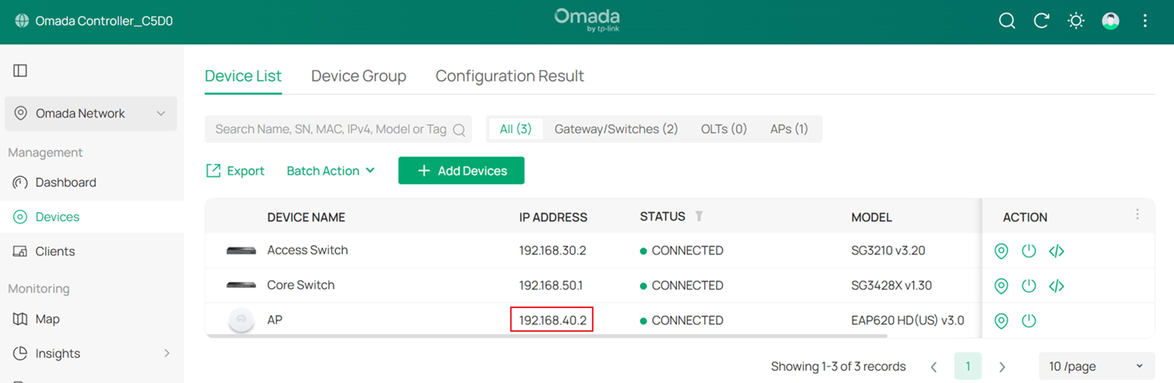The image size is (1174, 383).
Task: Open Core Switch CLI code icon
Action: tap(1057, 285)
